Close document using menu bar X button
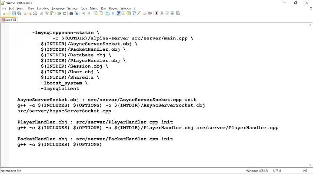 click(311, 8)
